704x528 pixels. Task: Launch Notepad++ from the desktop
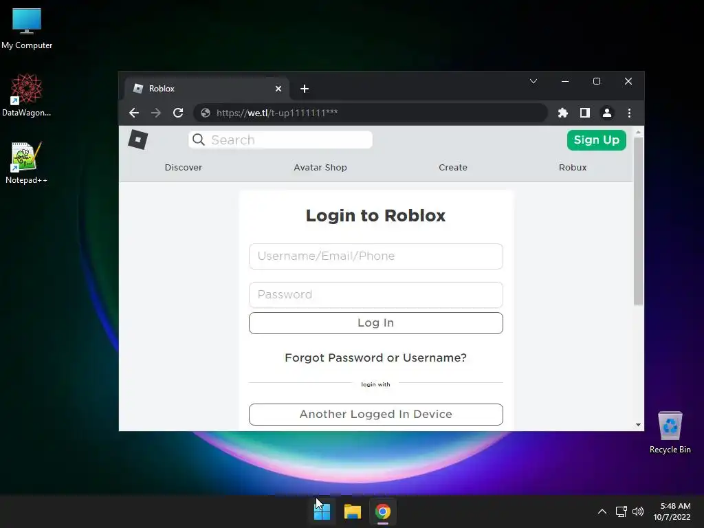tap(27, 162)
